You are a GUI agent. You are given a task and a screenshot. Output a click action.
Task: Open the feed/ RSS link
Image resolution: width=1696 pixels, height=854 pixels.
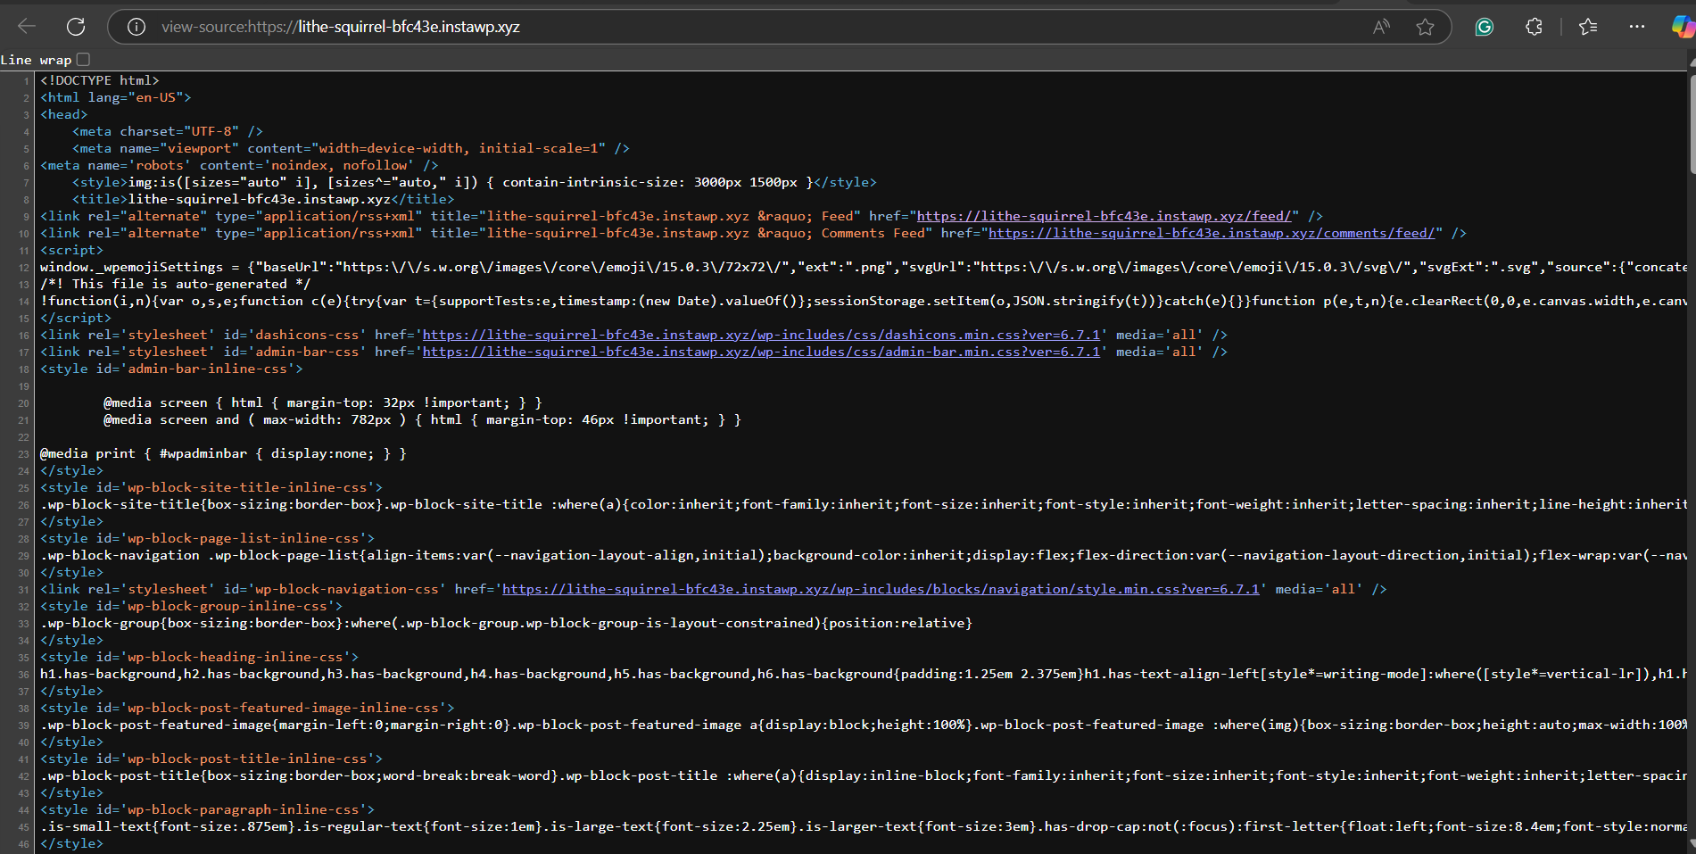pyautogui.click(x=1104, y=216)
